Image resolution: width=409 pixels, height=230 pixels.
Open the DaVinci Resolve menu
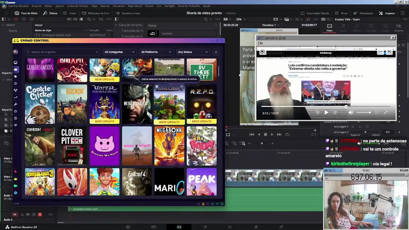click(18, 6)
